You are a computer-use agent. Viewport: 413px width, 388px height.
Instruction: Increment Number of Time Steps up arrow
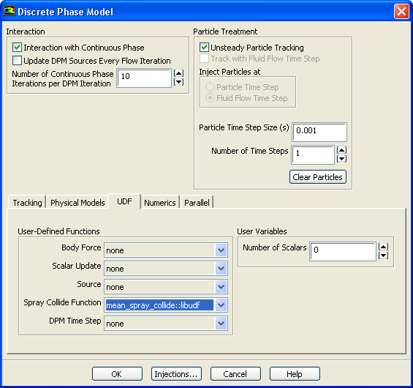[x=341, y=150]
